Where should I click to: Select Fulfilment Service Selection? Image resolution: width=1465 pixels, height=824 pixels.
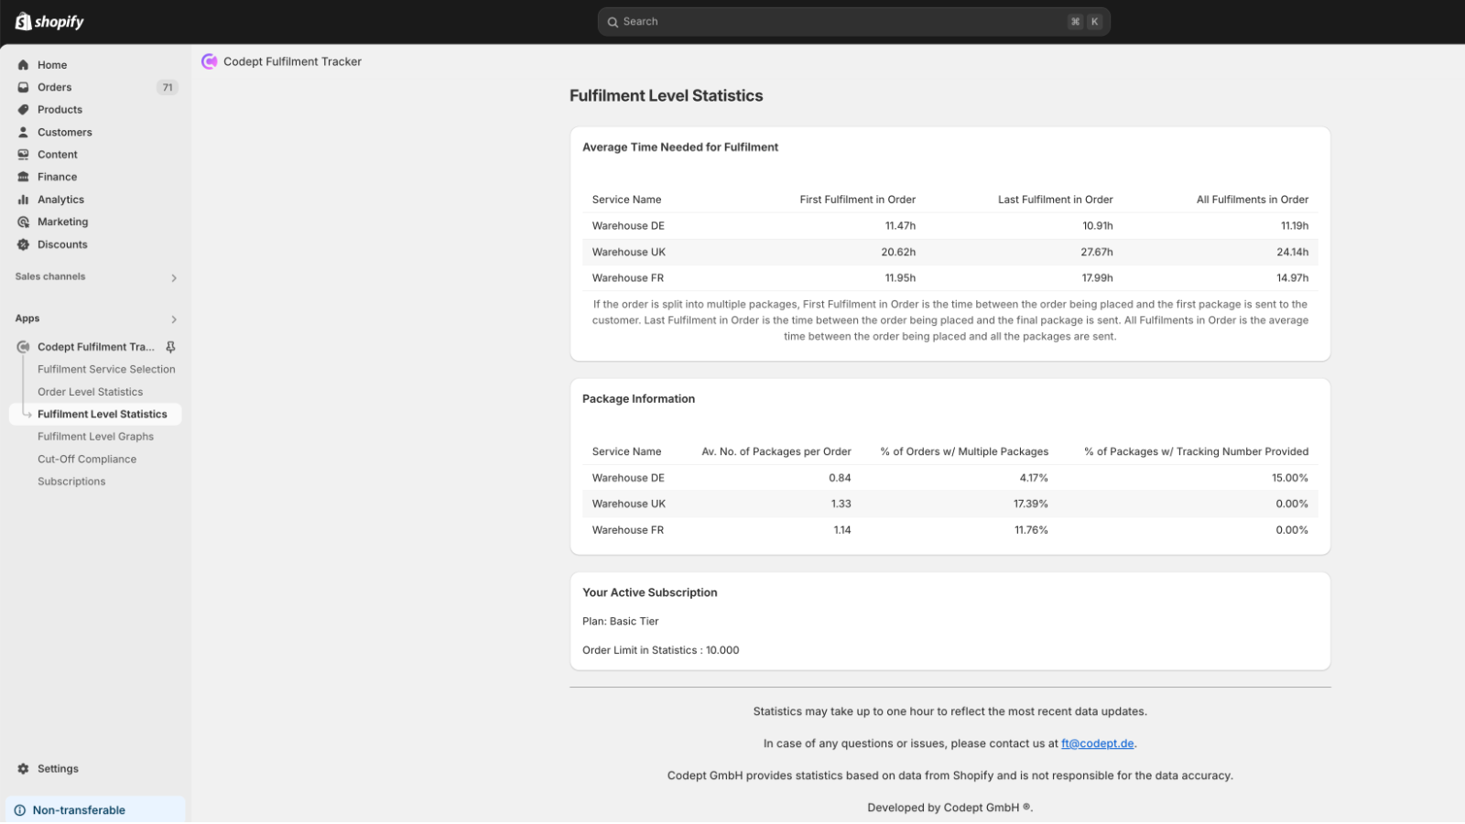[x=106, y=369]
